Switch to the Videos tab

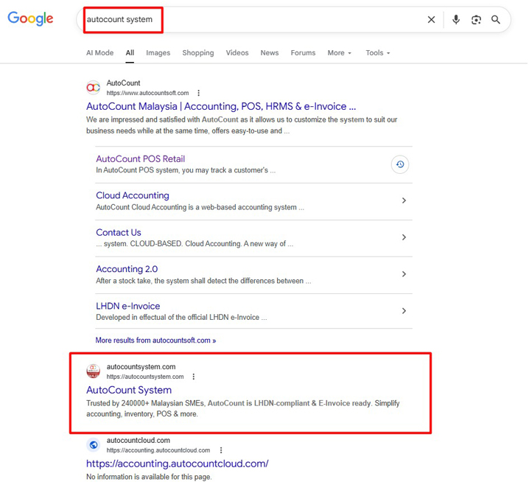237,53
